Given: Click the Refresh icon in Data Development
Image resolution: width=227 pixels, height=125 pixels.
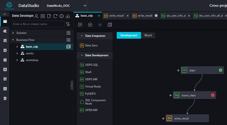Looking at the screenshot, I should pyautogui.click(x=55, y=16).
